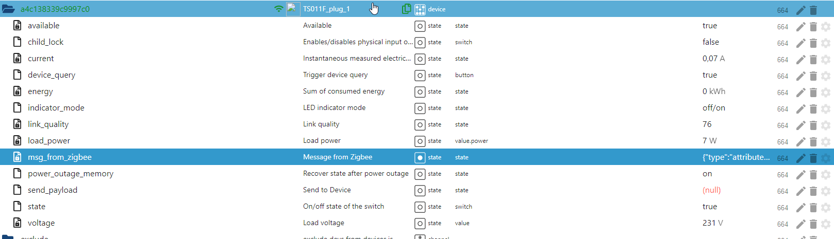834x239 pixels.
Task: Delete the current state object
Action: click(x=813, y=59)
